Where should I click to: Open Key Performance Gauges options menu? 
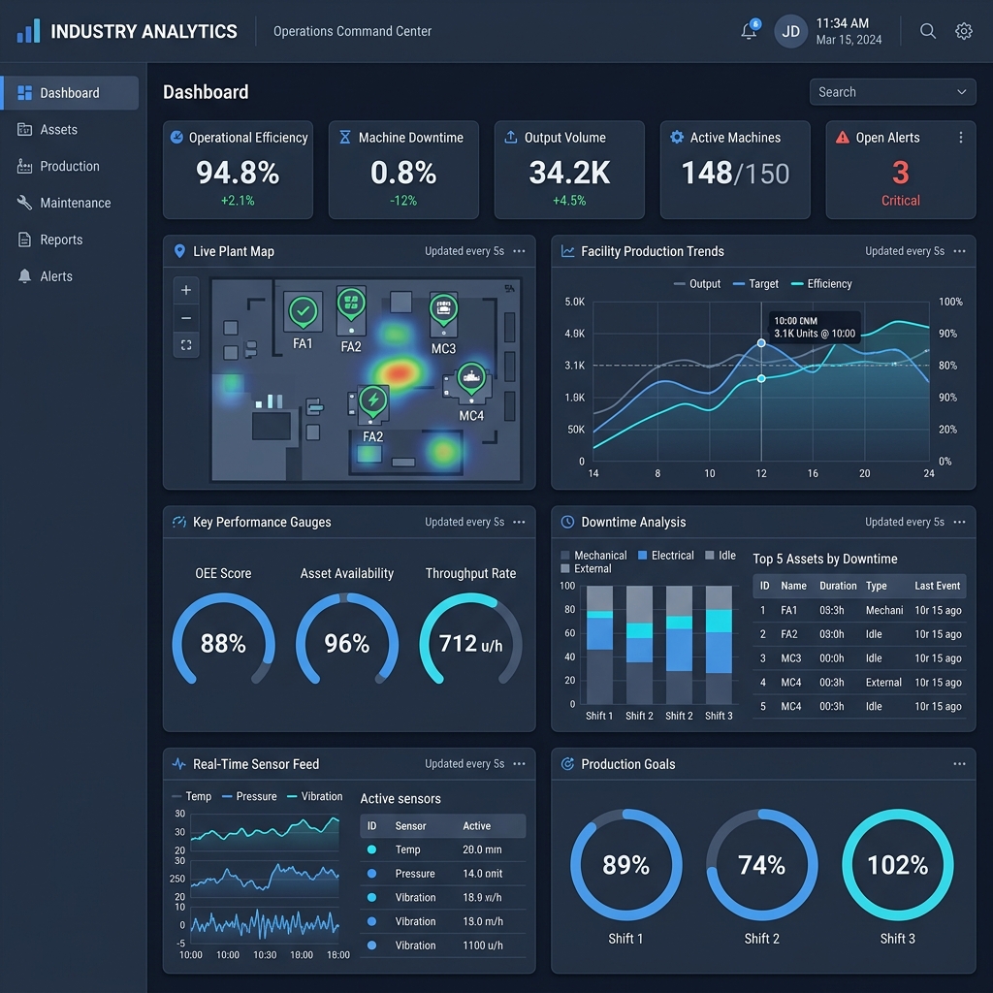click(x=519, y=522)
